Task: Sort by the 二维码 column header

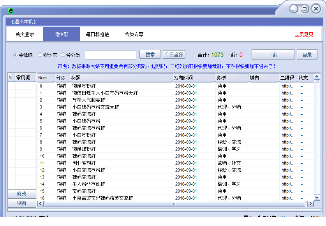Action: tap(288, 78)
